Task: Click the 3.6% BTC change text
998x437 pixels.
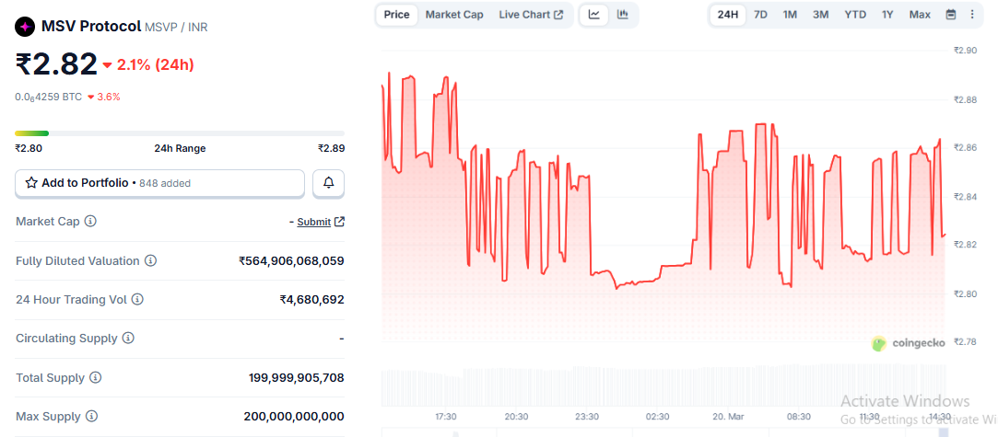Action: tap(109, 98)
